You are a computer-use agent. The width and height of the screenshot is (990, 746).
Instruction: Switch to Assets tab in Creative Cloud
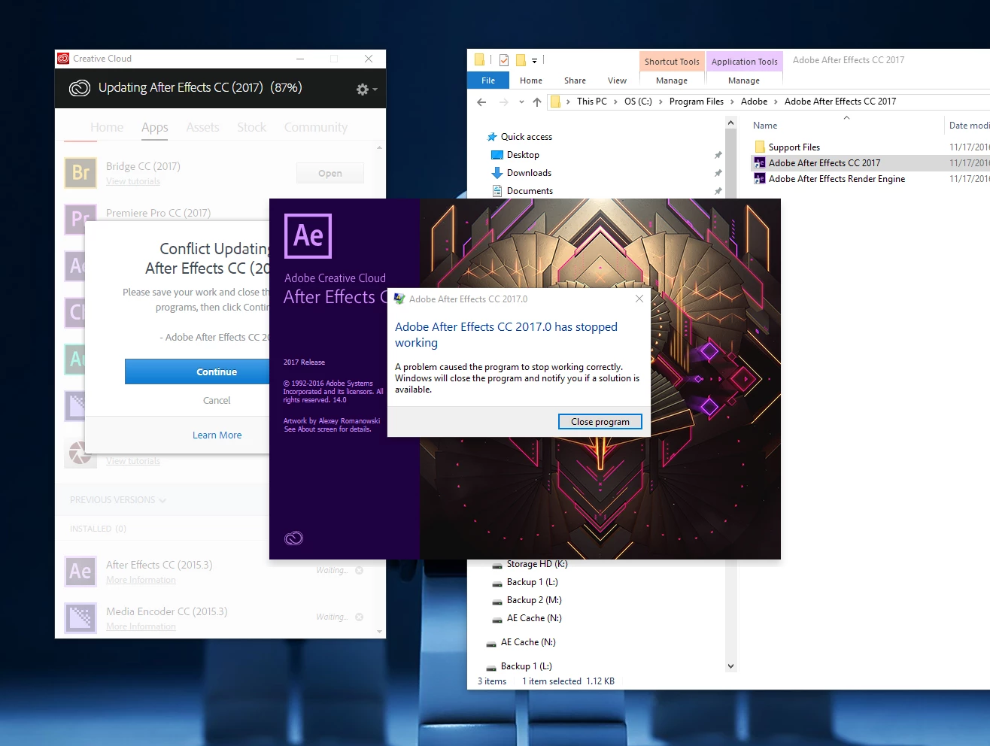click(203, 127)
